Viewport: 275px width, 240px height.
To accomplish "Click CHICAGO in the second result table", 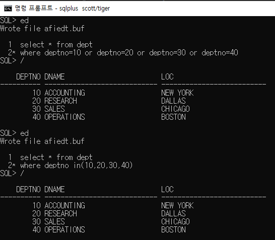I will pyautogui.click(x=175, y=221).
